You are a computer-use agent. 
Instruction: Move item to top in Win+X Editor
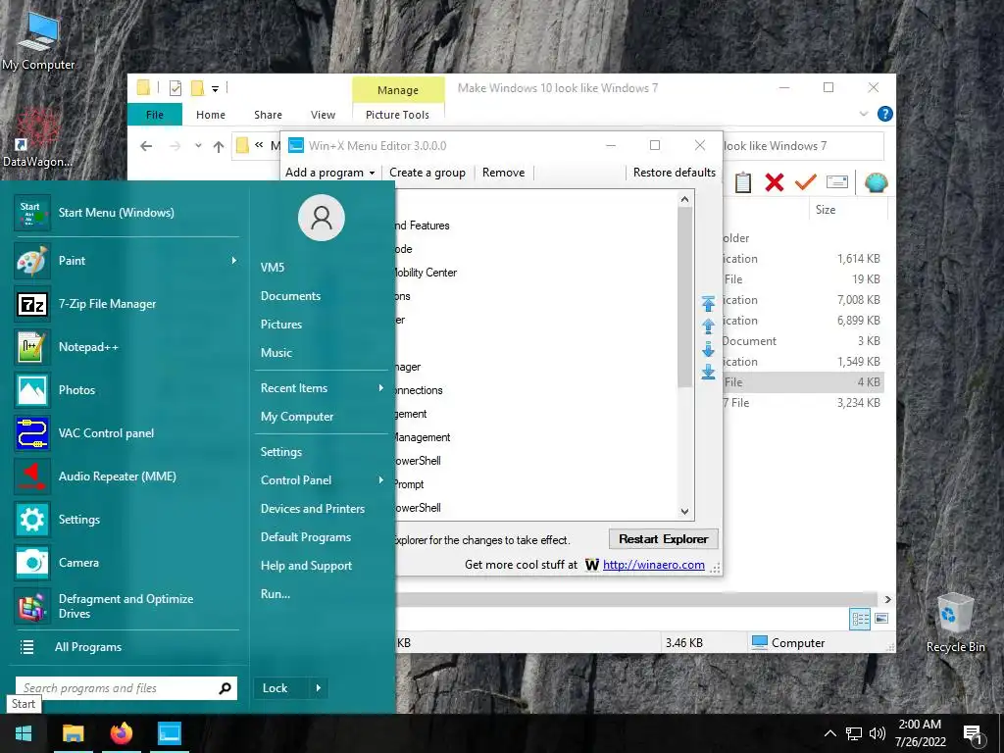point(708,304)
